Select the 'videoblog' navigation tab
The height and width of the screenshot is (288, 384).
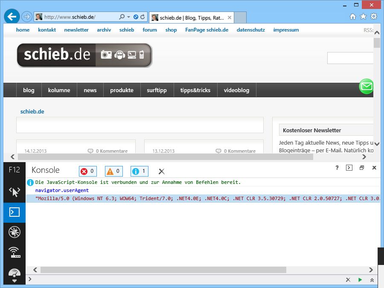click(x=236, y=90)
